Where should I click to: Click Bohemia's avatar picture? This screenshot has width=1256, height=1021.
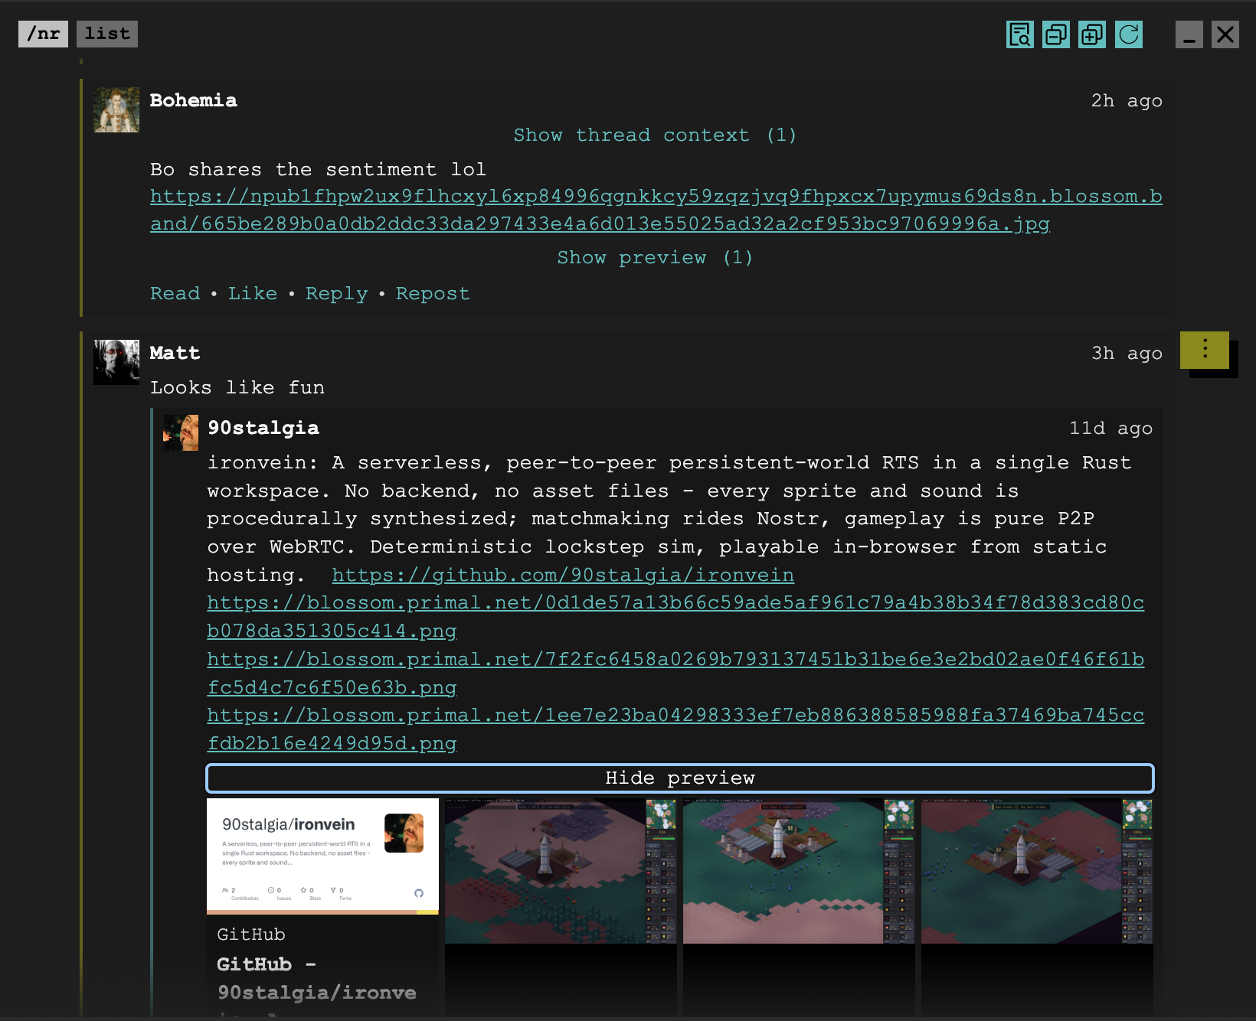click(116, 109)
